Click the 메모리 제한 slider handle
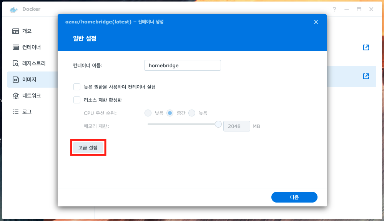 click(218, 124)
